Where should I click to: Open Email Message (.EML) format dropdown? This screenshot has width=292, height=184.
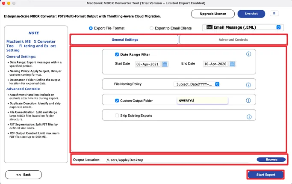pyautogui.click(x=243, y=27)
